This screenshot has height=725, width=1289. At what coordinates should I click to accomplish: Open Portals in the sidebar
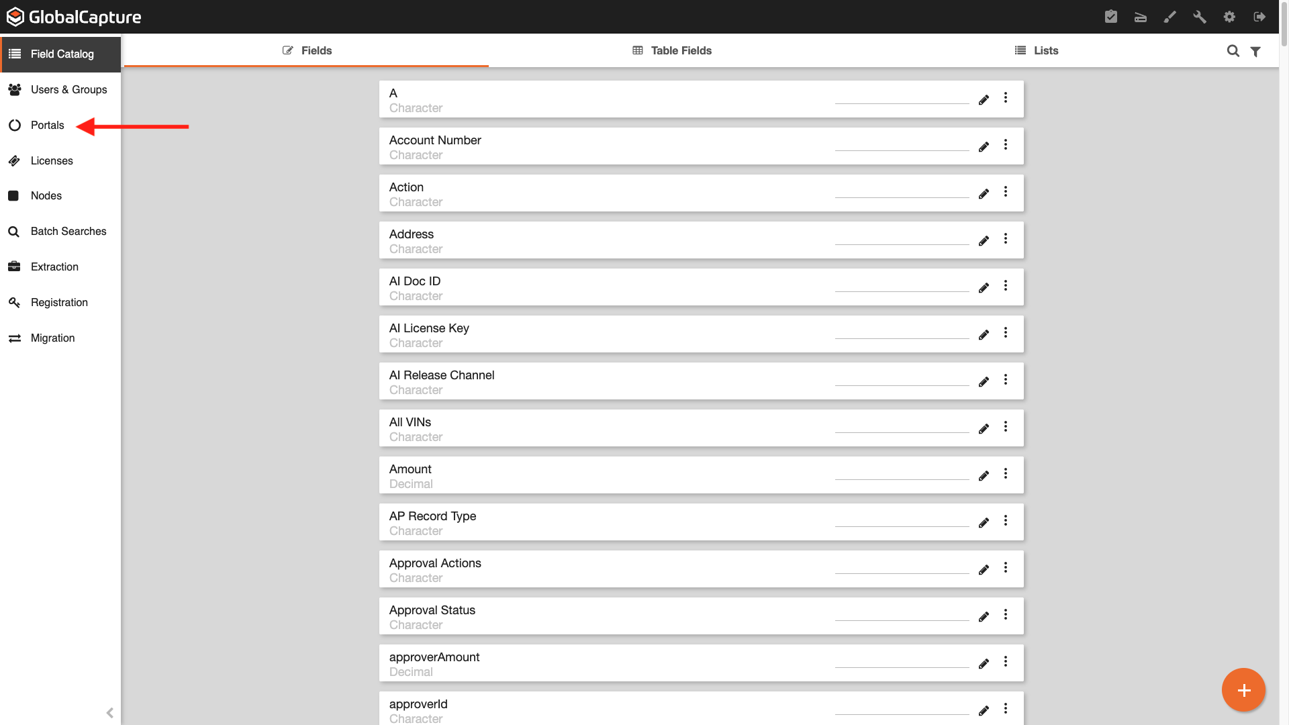pyautogui.click(x=47, y=126)
